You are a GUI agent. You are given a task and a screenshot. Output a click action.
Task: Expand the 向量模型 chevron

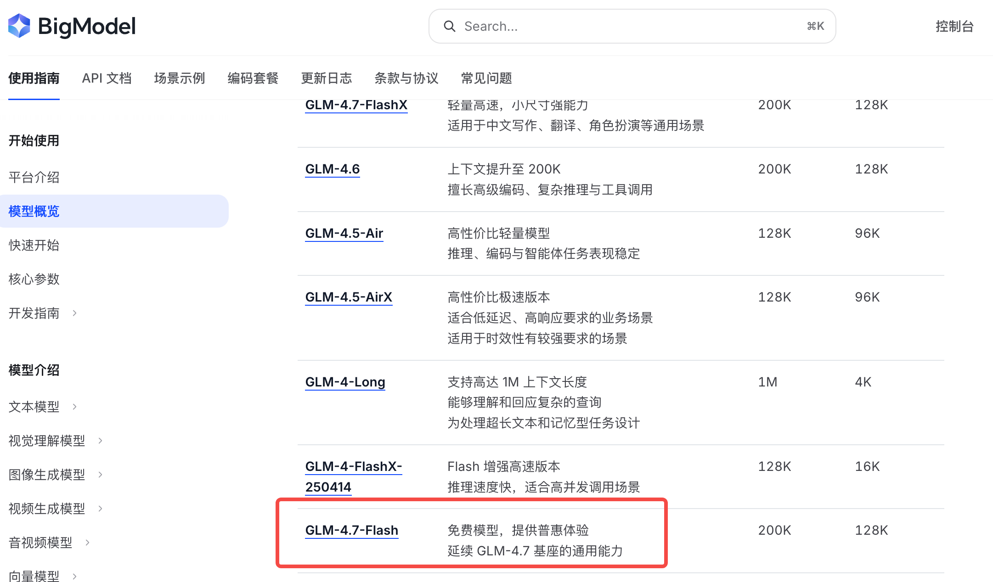pos(75,576)
